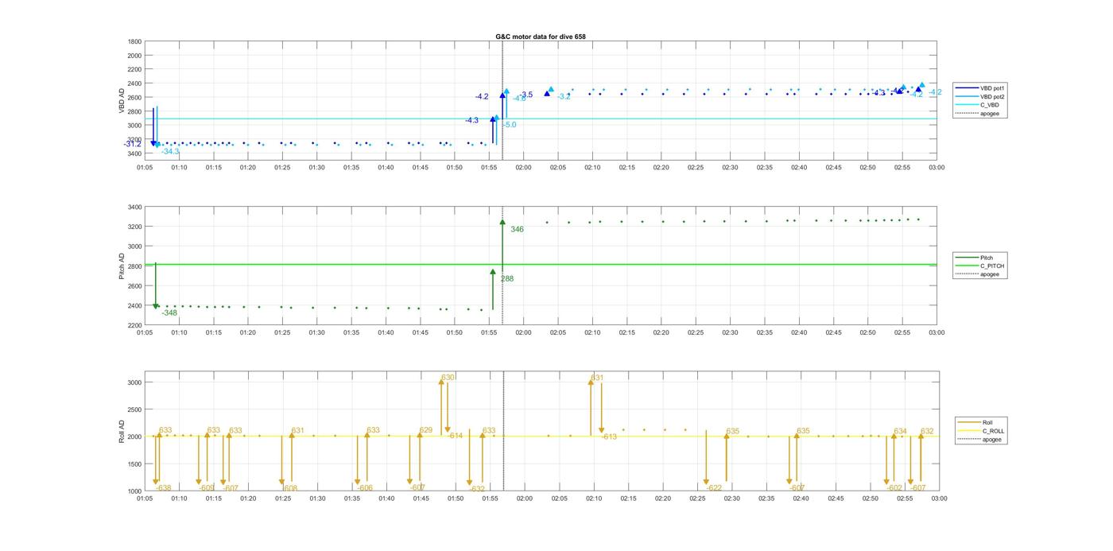
Task: Click the '629' roll annotation
Action: click(425, 430)
